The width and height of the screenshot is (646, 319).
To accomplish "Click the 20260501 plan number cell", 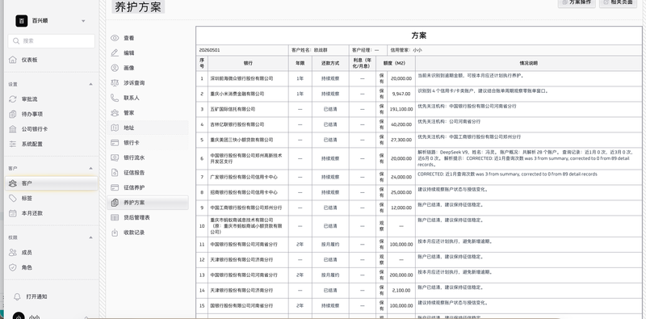I will (242, 50).
